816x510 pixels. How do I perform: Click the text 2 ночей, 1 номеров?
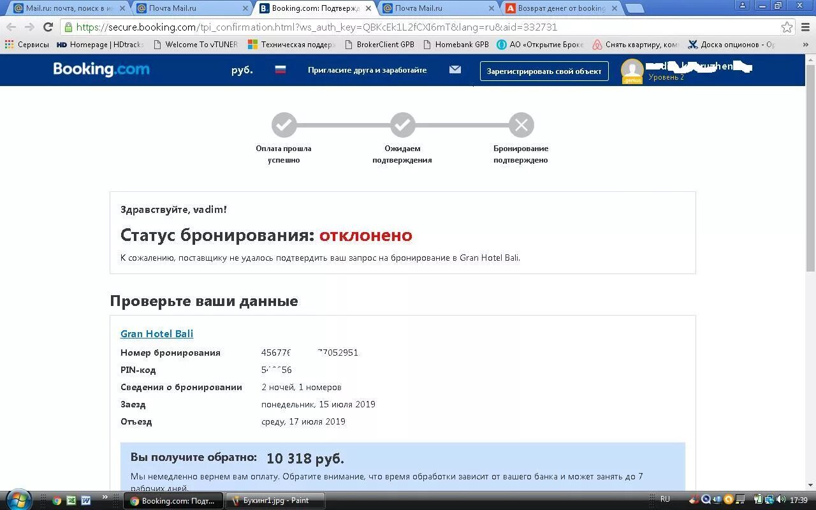[x=302, y=387]
